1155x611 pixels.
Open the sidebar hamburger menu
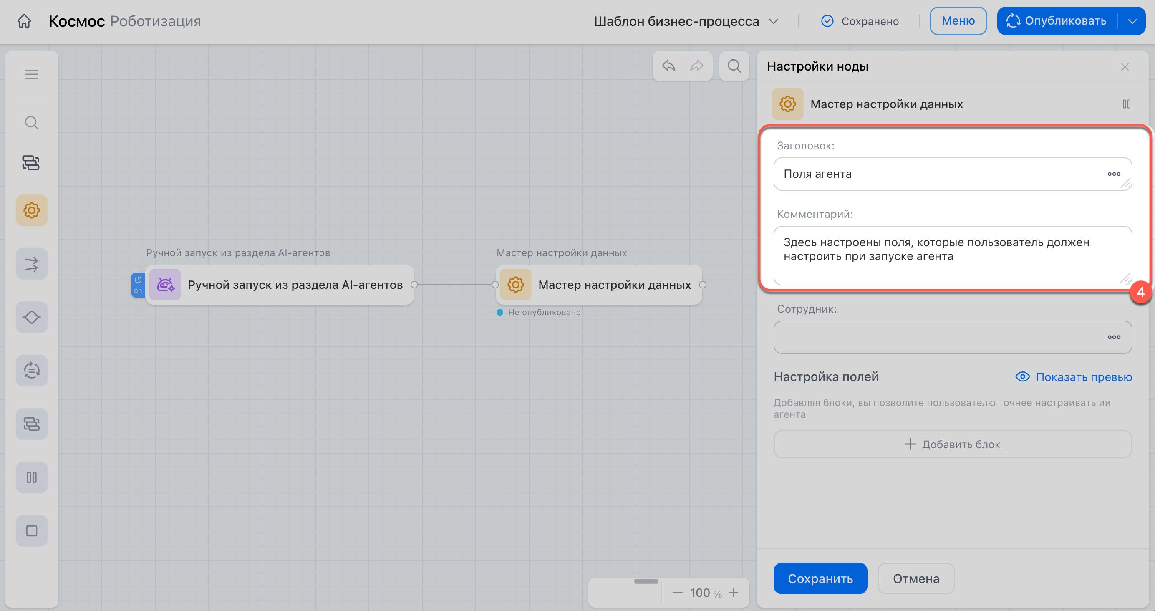[31, 74]
